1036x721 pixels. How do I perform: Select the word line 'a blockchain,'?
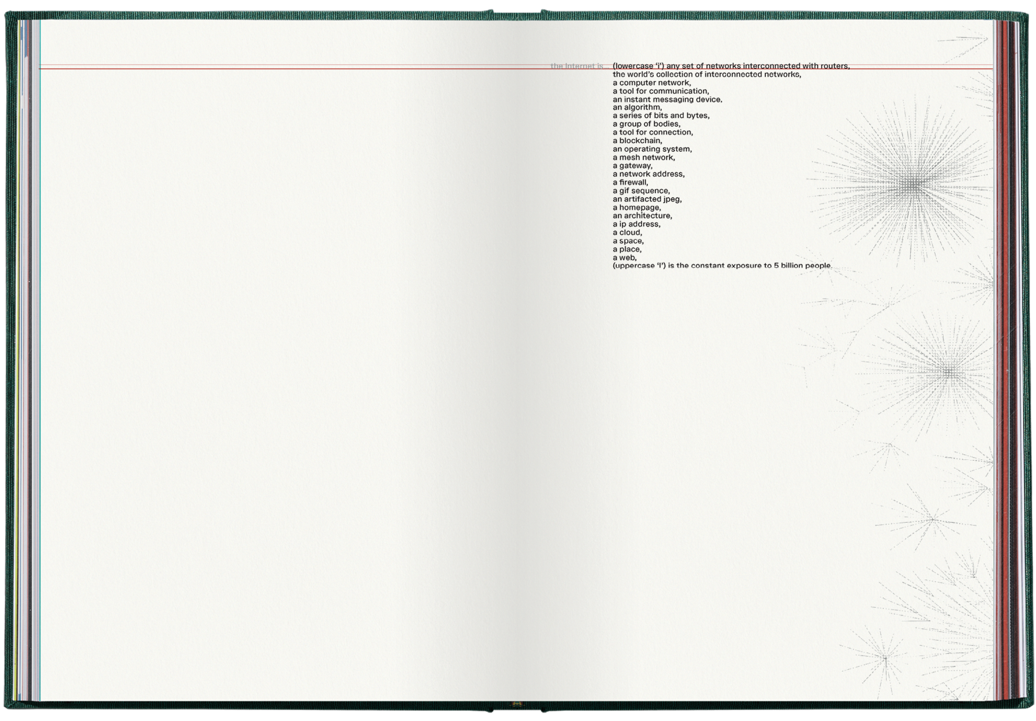637,141
